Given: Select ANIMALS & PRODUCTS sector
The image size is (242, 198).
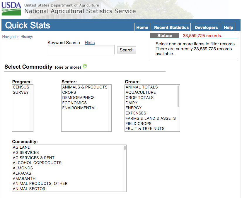Looking at the screenshot, I should click(x=85, y=87).
